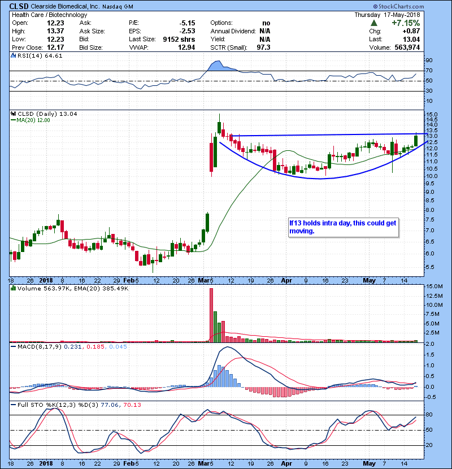
Task: Click the tallest red volume spike bar
Action: point(211,315)
